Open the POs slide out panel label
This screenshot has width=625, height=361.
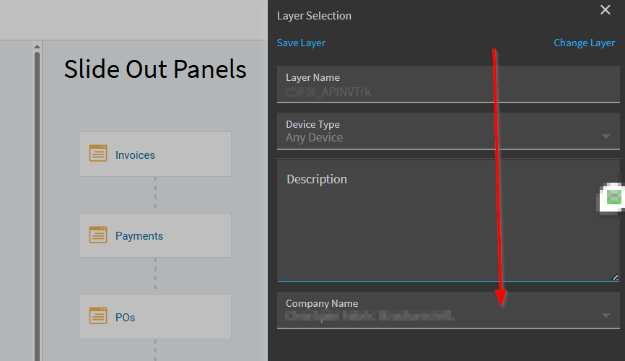point(125,317)
